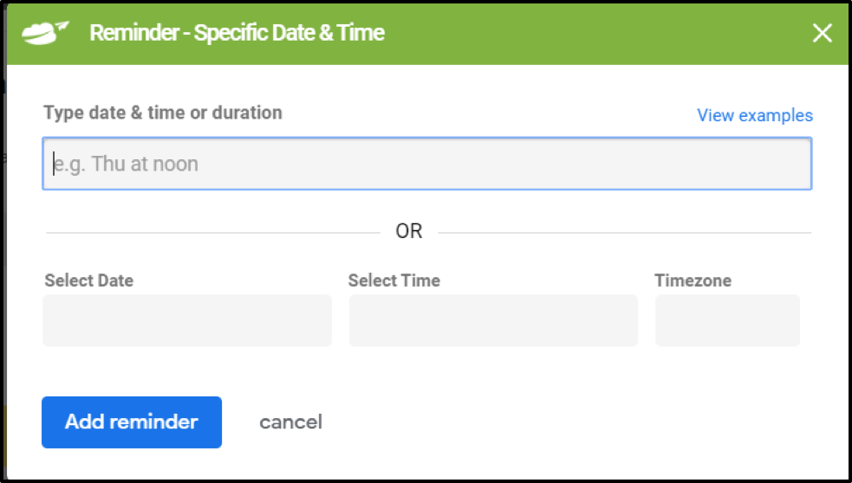Image resolution: width=852 pixels, height=483 pixels.
Task: Focus the 'e.g. Thu at noon' text field
Action: click(x=426, y=164)
